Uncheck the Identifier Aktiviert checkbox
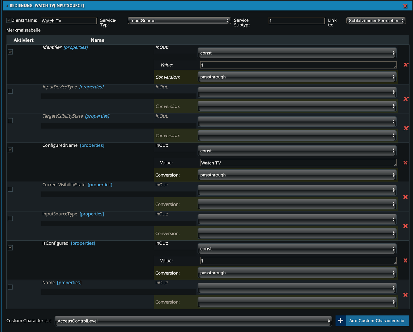The width and height of the screenshot is (413, 332). (x=10, y=52)
